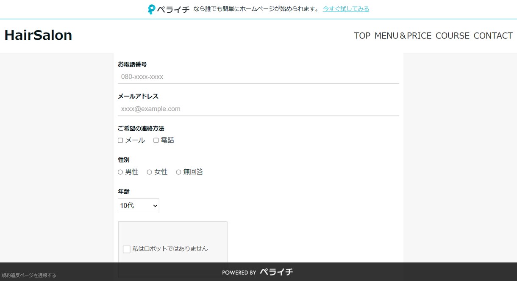This screenshot has height=281, width=517.
Task: Navigate to the CONTACT page
Action: 493,36
